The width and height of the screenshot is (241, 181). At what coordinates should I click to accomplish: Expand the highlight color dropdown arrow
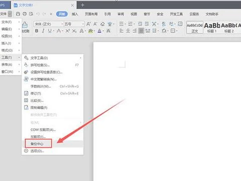(x=94, y=31)
